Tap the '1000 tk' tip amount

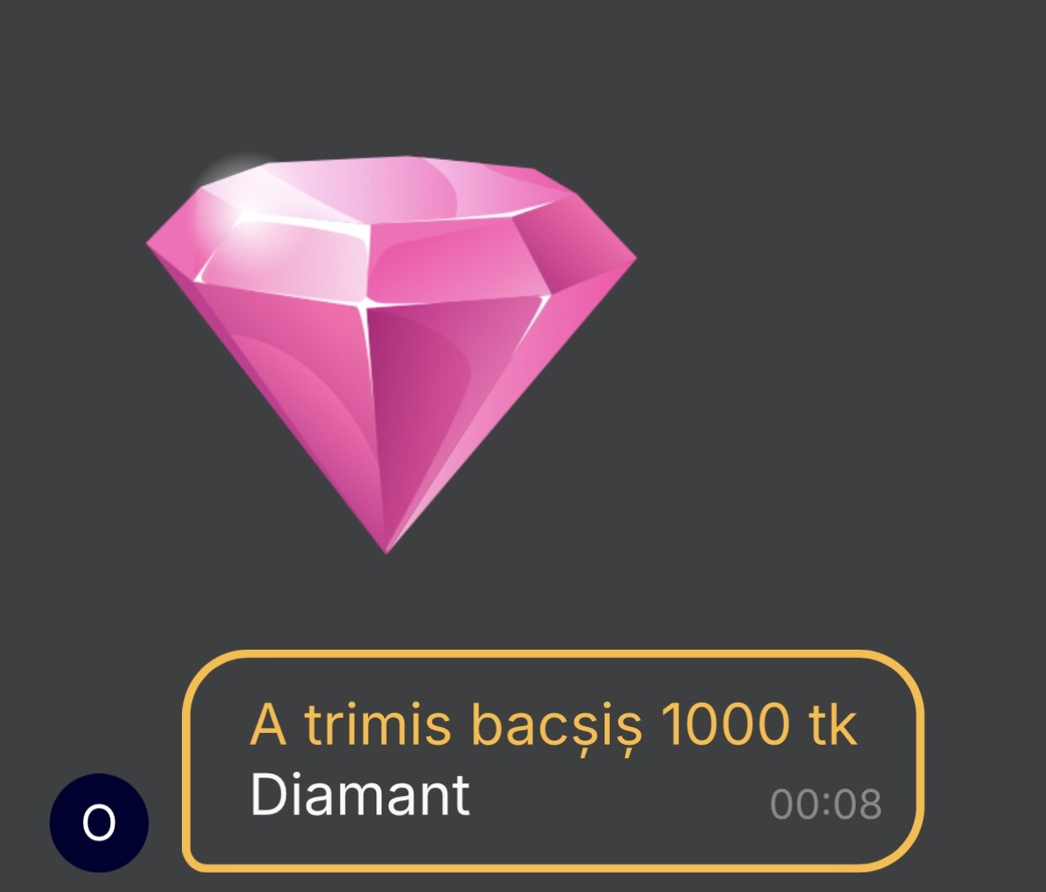tap(759, 724)
